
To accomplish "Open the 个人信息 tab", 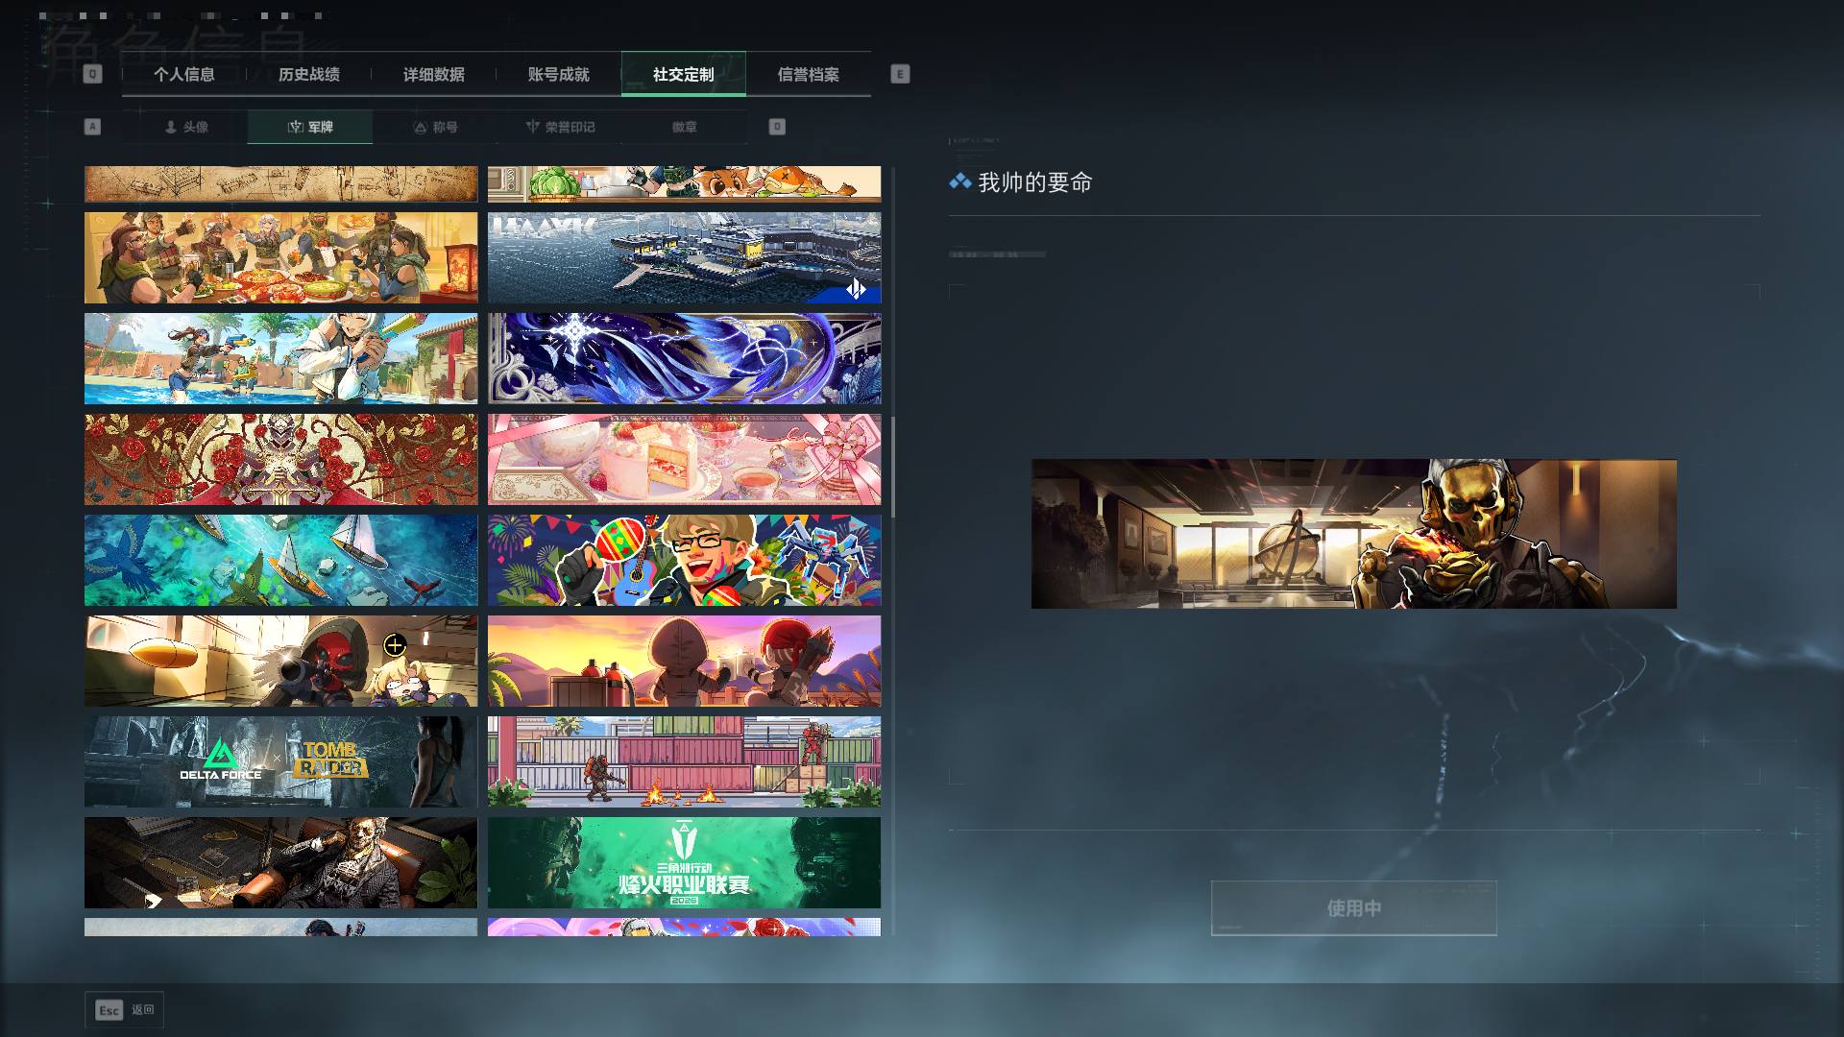I will pyautogui.click(x=184, y=75).
